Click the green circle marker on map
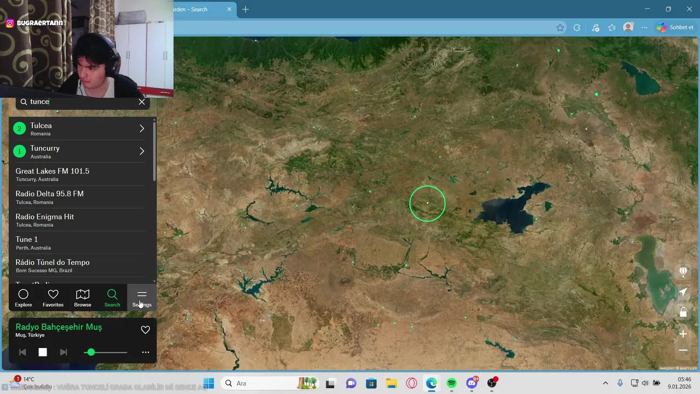The width and height of the screenshot is (700, 394). click(428, 204)
